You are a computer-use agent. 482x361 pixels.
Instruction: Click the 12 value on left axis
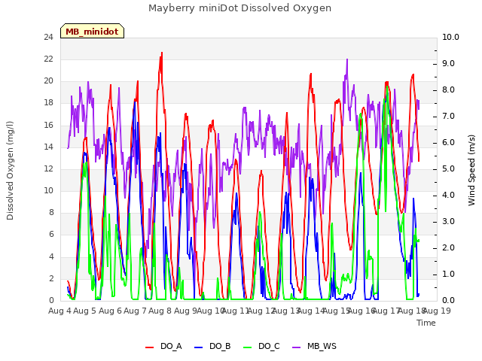tap(48, 168)
